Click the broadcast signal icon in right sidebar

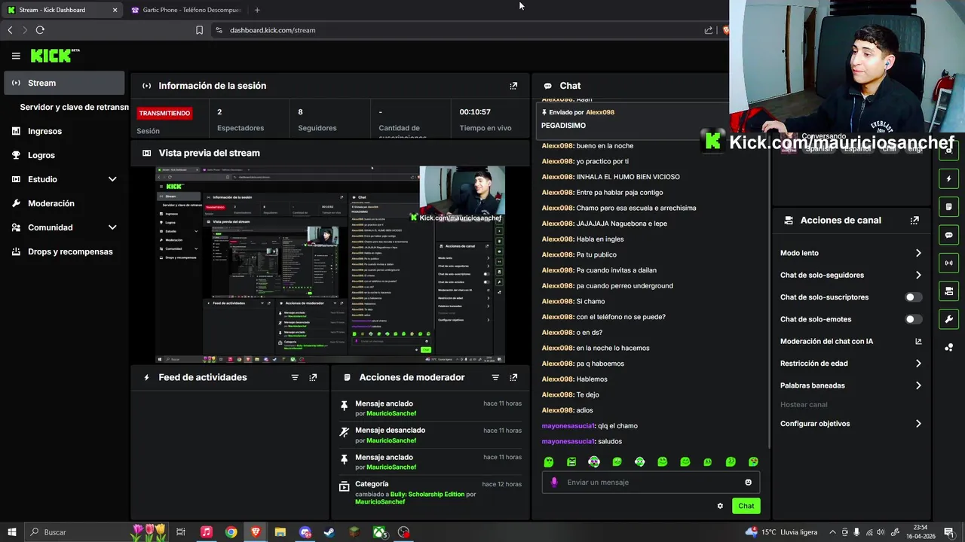click(x=948, y=263)
